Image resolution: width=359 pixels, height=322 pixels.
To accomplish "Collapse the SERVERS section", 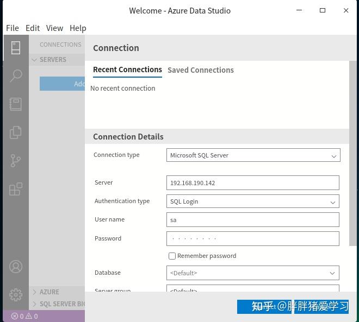I will pos(57,60).
